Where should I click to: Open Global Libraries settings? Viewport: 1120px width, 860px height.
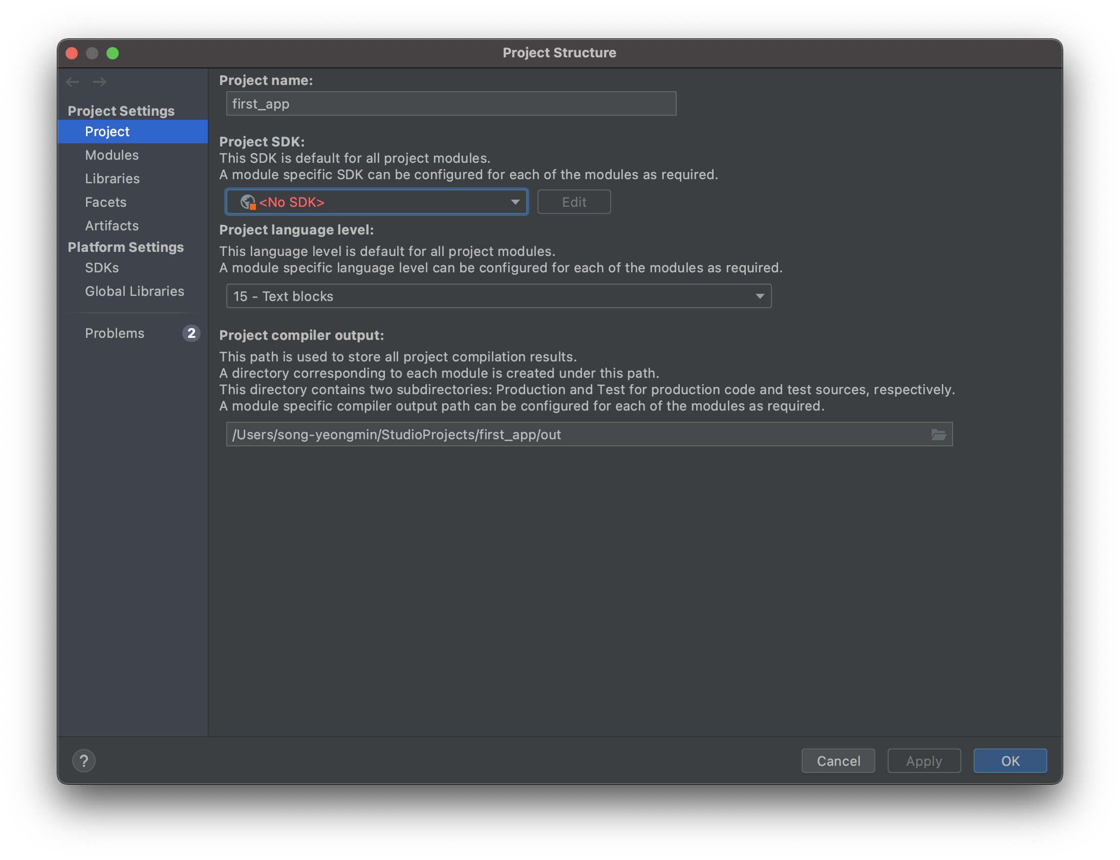134,291
